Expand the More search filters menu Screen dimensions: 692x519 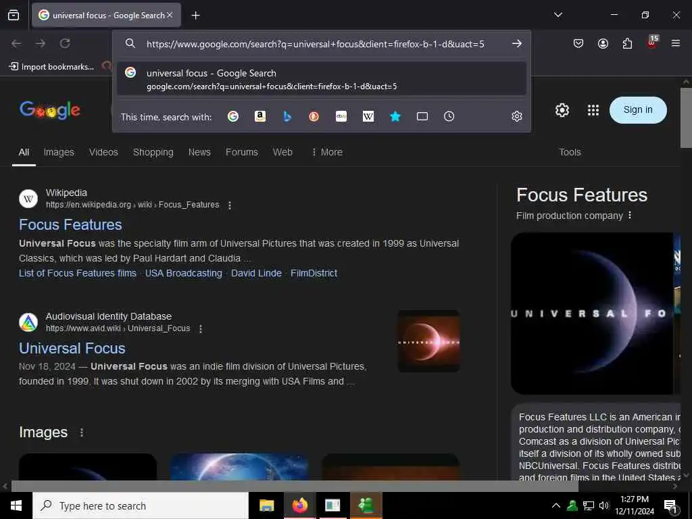pyautogui.click(x=327, y=152)
